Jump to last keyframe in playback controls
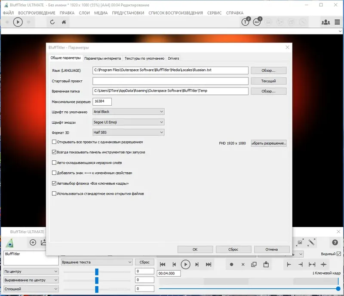The height and width of the screenshot is (296, 344). tap(209, 265)
